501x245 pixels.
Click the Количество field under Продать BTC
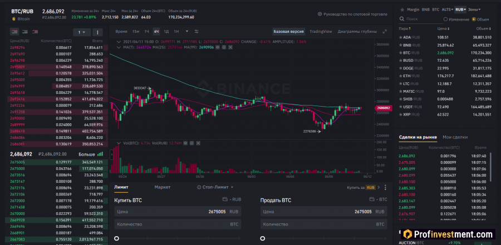[323, 224]
